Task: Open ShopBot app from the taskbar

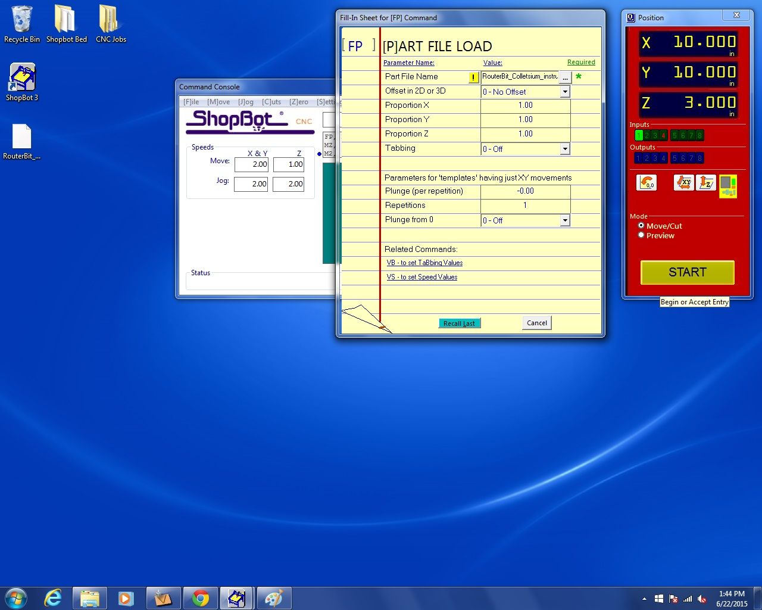Action: pos(237,598)
